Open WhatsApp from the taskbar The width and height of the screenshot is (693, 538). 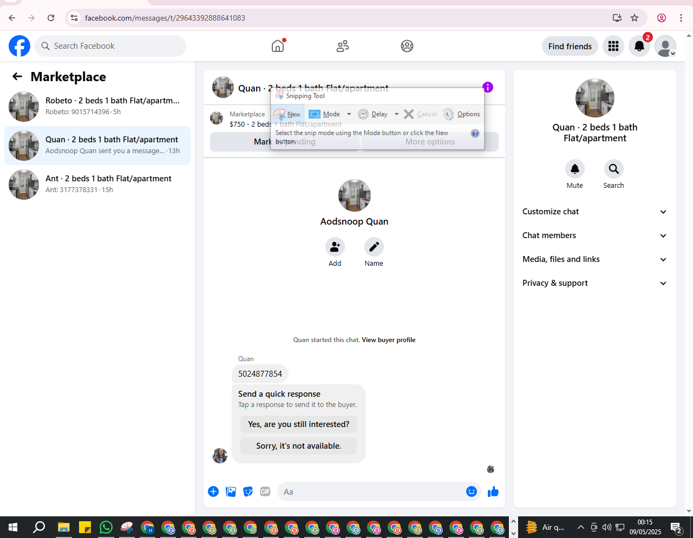(x=106, y=527)
